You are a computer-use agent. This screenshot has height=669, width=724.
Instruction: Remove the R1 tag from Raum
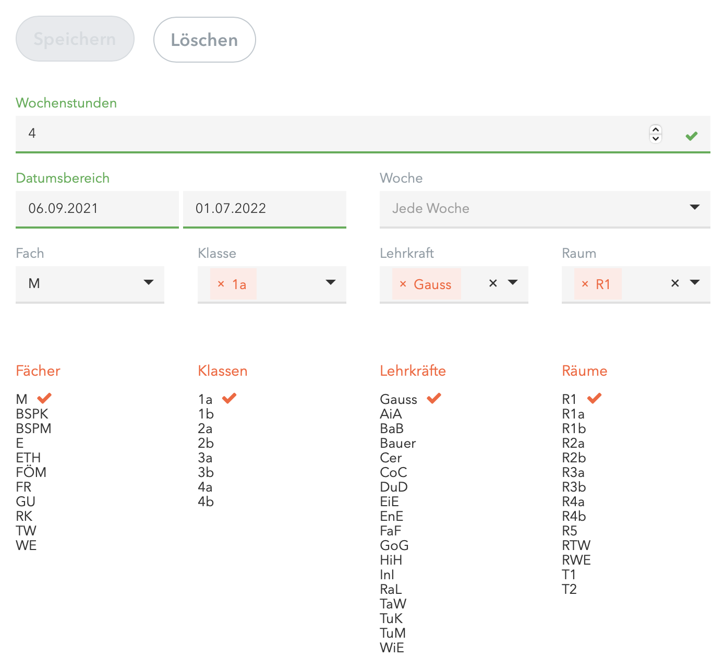coord(585,284)
